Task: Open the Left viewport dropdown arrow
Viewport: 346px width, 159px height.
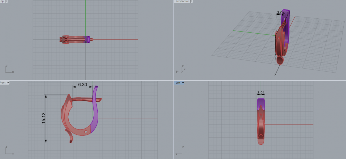Action: [x=183, y=83]
